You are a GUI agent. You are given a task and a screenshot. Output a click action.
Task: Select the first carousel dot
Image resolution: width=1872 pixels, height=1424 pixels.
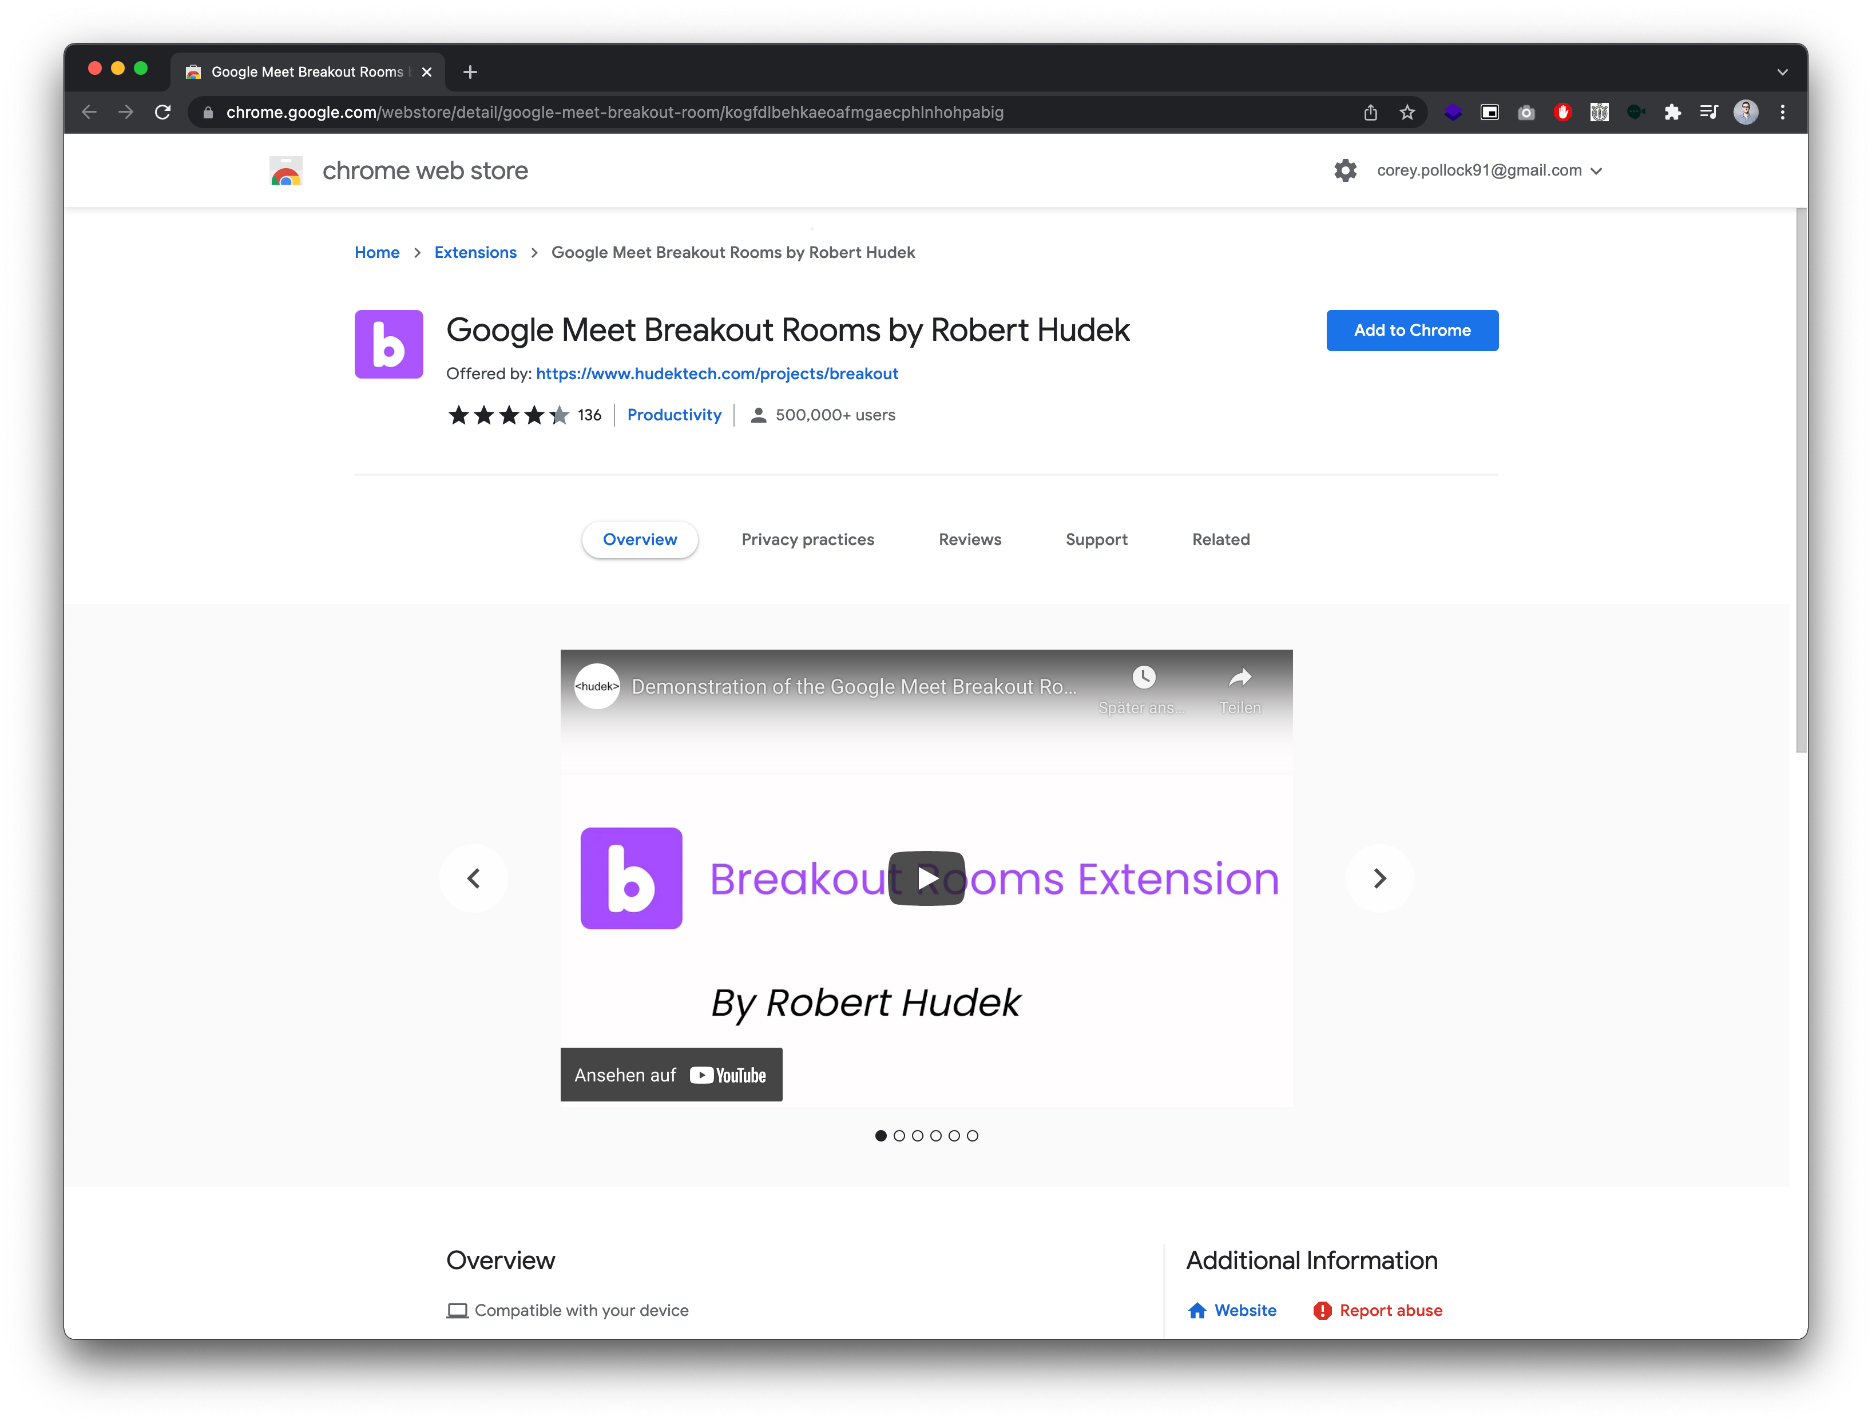[x=881, y=1137]
